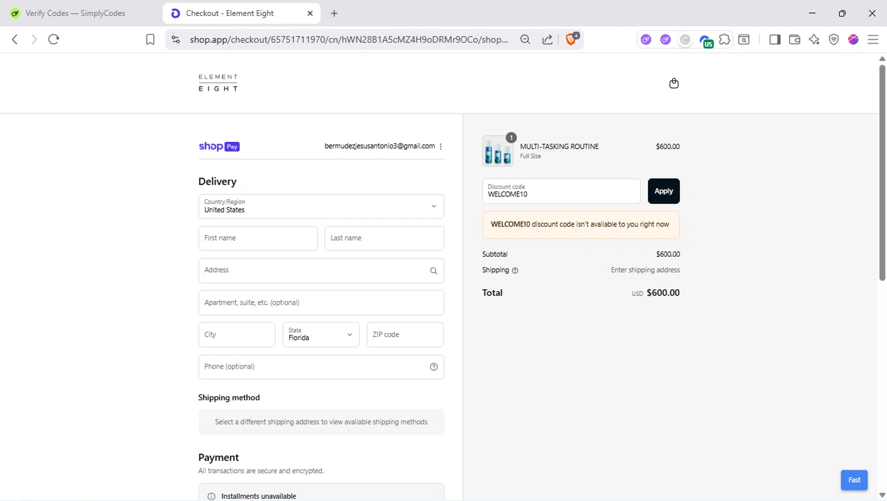Screen dimensions: 887x501
Task: Click the second purple extension icon
Action: [665, 40]
